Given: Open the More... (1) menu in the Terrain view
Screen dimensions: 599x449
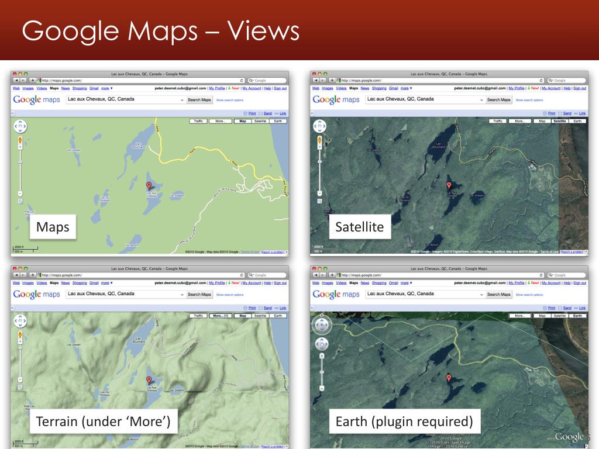Looking at the screenshot, I should click(220, 316).
